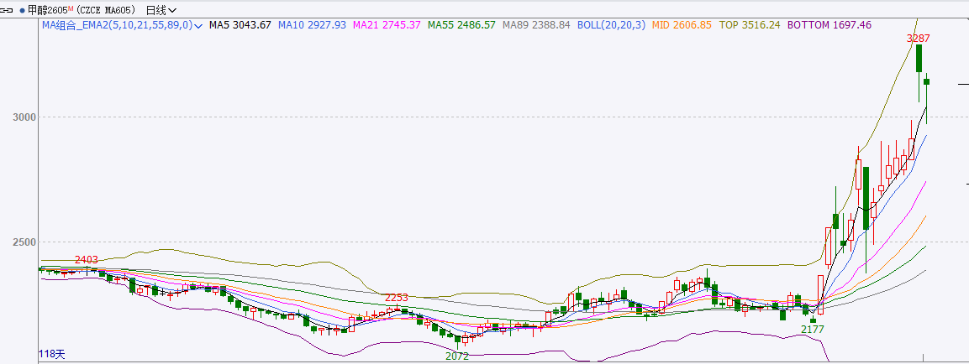
Task: Open the 日线 period dropdown
Action: (161, 10)
